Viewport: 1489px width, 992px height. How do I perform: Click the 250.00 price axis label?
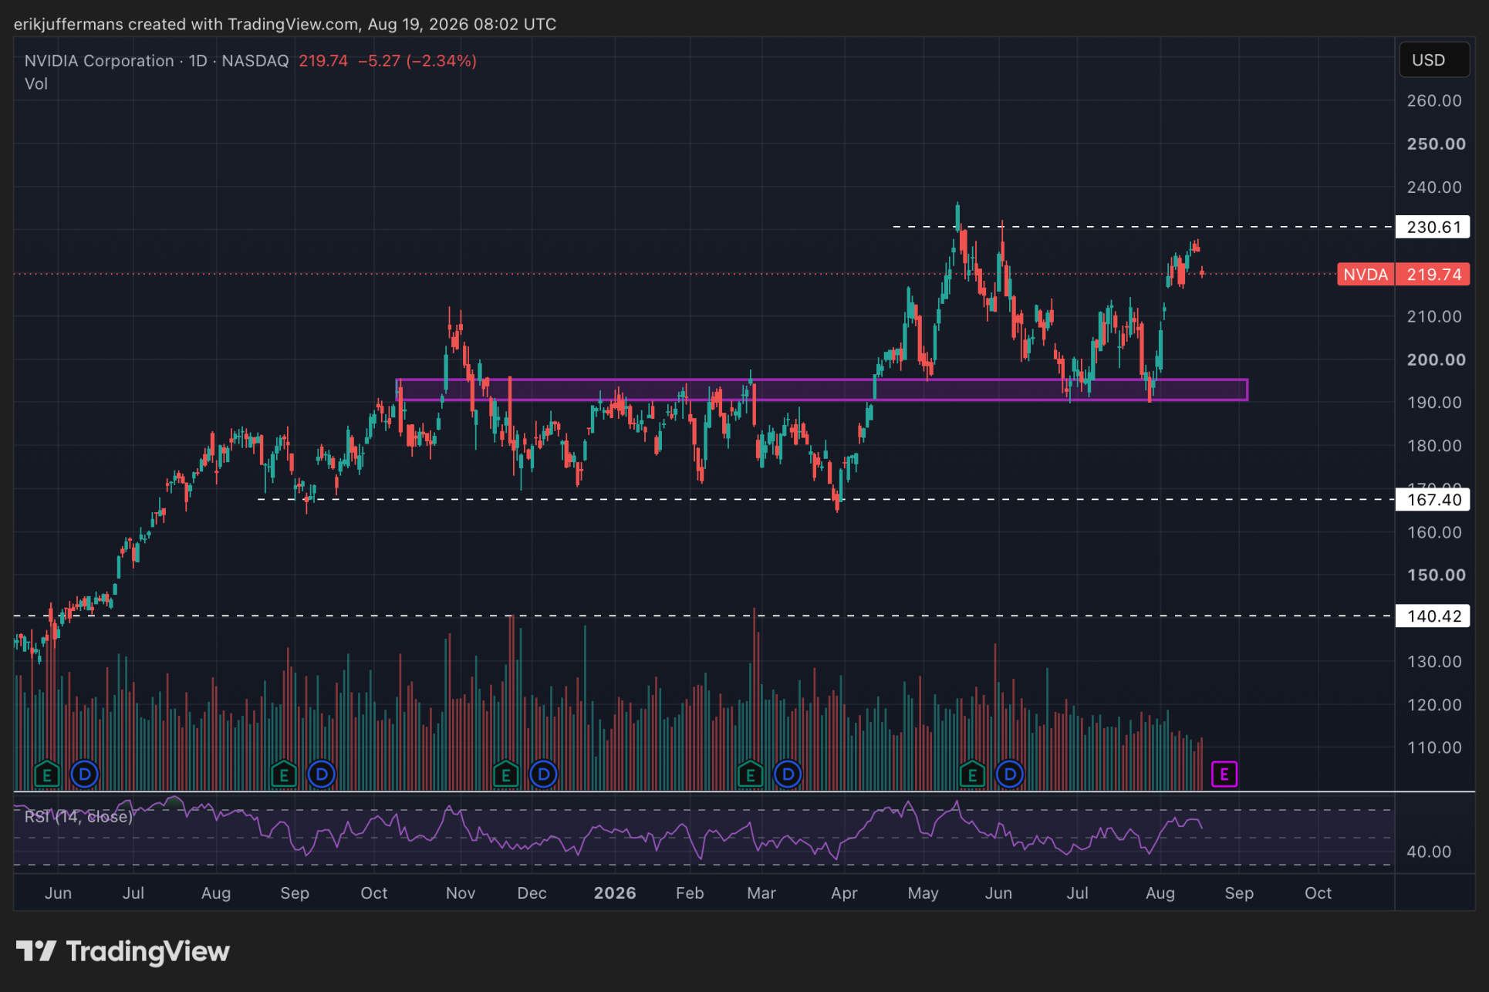tap(1436, 144)
